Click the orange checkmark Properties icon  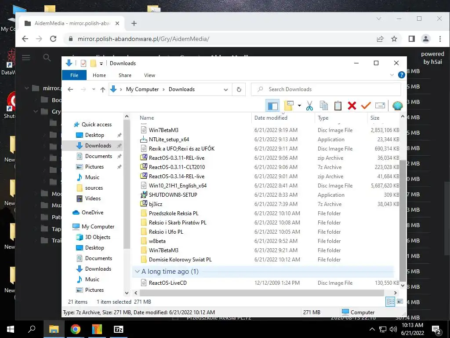click(x=366, y=106)
